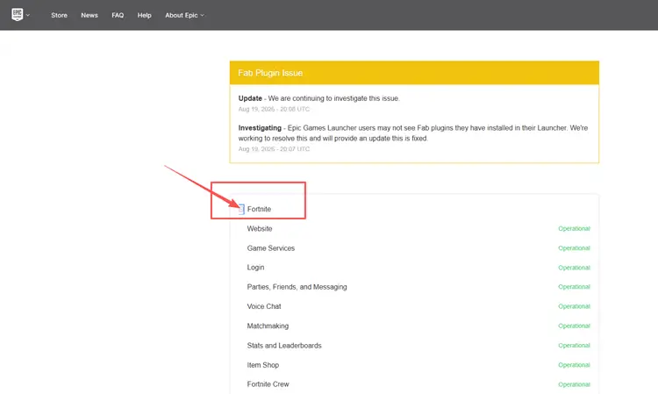
Task: Open the FAQ link
Action: click(118, 15)
